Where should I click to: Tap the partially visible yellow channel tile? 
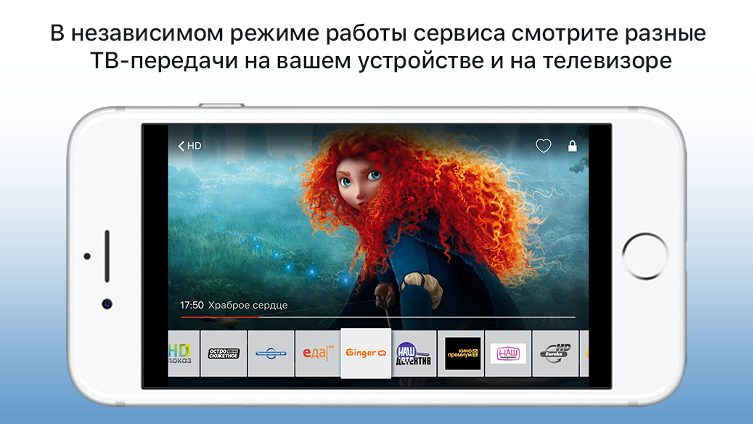(585, 354)
